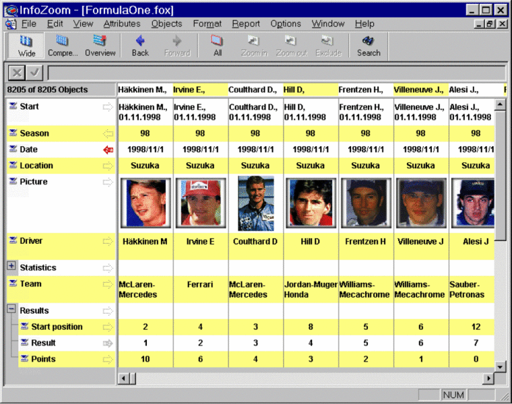Click the Exclude toolbar button
512x404 pixels.
[328, 46]
